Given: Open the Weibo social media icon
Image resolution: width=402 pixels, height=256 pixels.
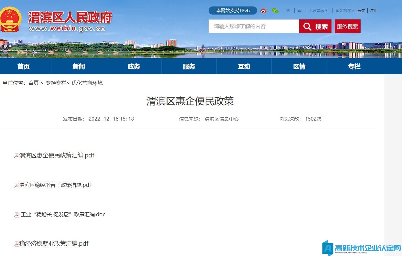Looking at the screenshot, I should point(264,11).
